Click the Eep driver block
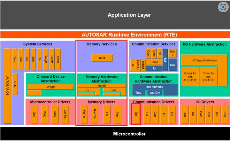This screenshot has height=141, width=231. [118, 114]
